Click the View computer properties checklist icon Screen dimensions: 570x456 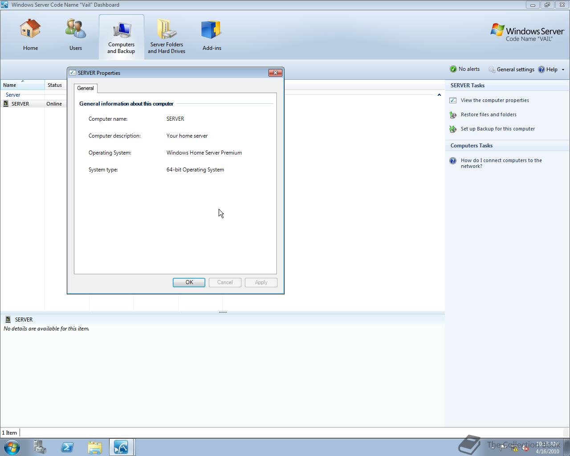(x=453, y=100)
